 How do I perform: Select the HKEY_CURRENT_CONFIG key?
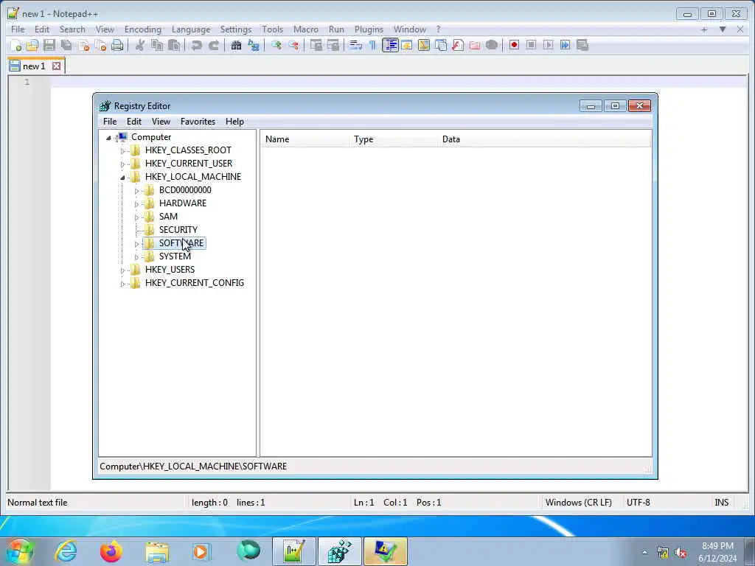(194, 283)
